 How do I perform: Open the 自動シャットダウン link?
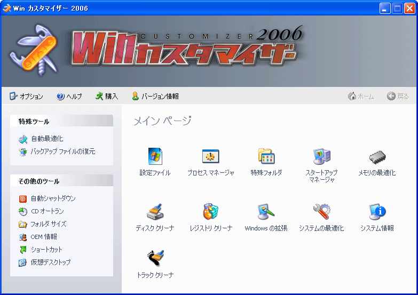click(53, 198)
